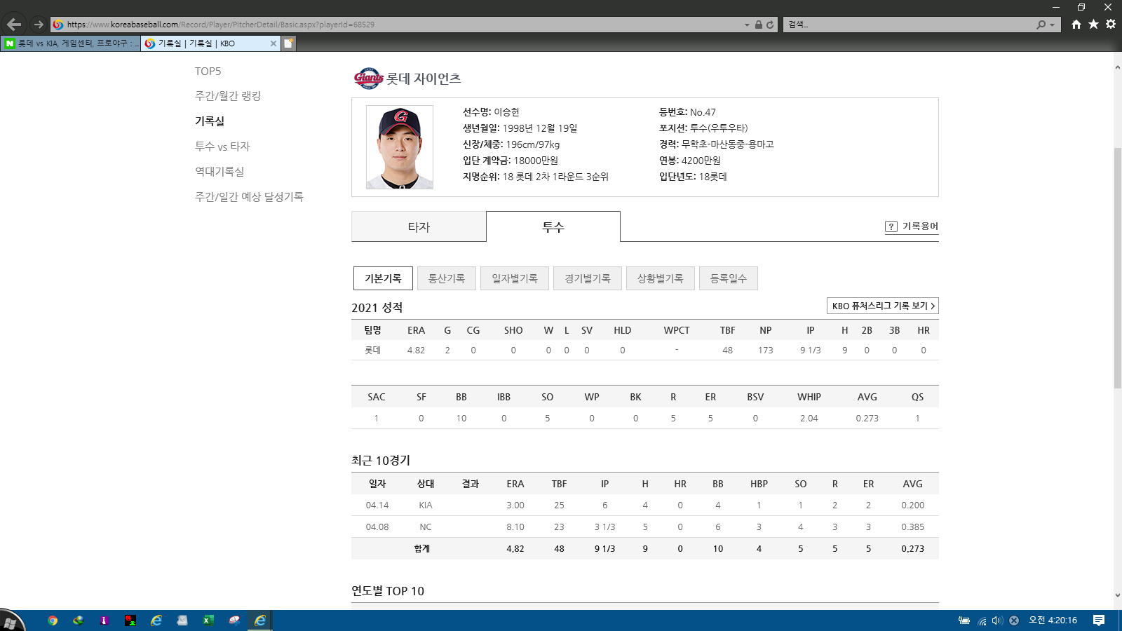Open Windows Start button
The height and width of the screenshot is (631, 1122).
(11, 621)
